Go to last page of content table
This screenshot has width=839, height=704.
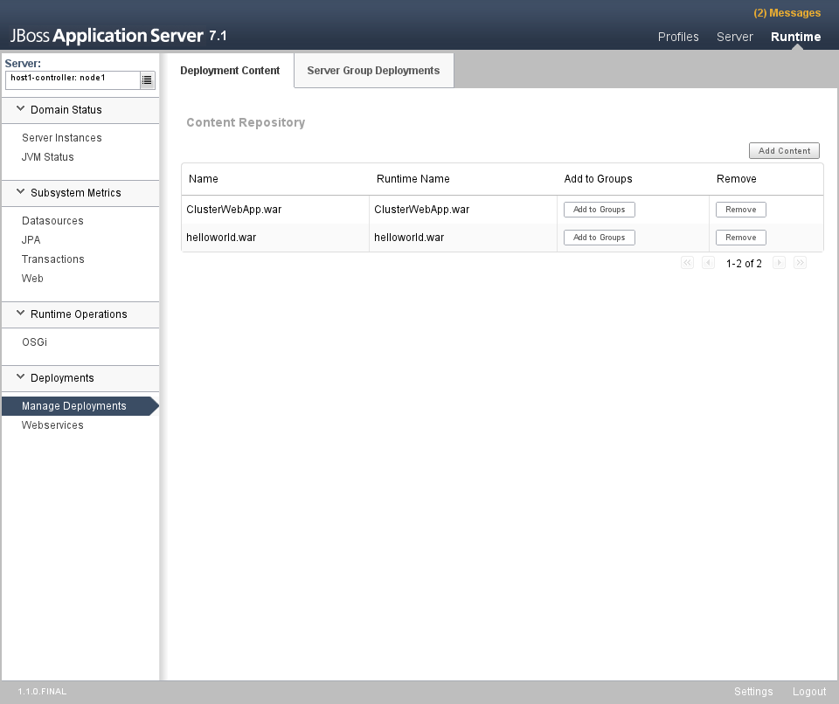click(800, 263)
